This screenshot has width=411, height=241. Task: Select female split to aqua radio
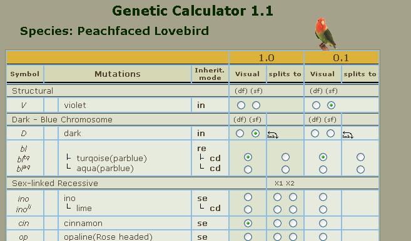360,170
